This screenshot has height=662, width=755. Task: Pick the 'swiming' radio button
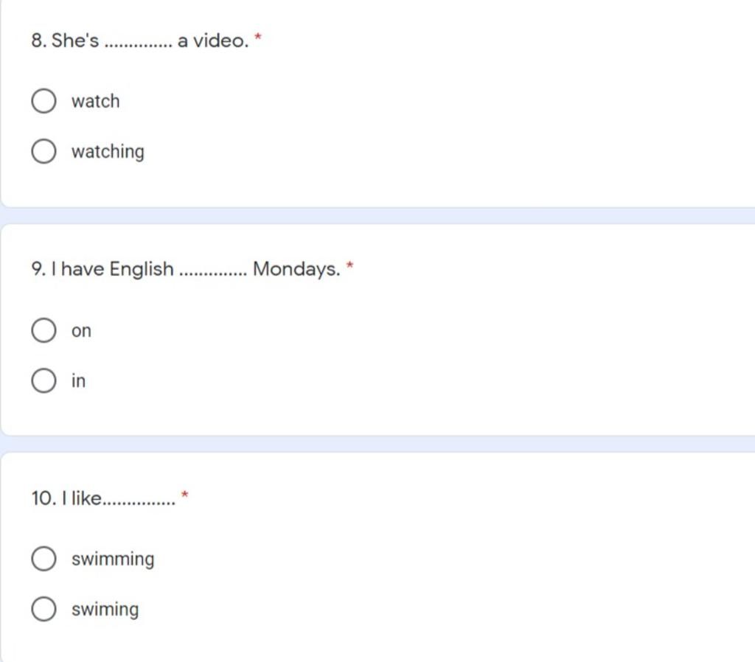click(x=44, y=610)
